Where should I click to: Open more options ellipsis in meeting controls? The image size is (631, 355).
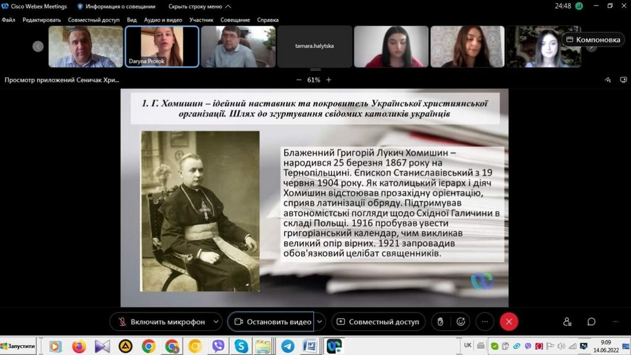[x=485, y=322]
